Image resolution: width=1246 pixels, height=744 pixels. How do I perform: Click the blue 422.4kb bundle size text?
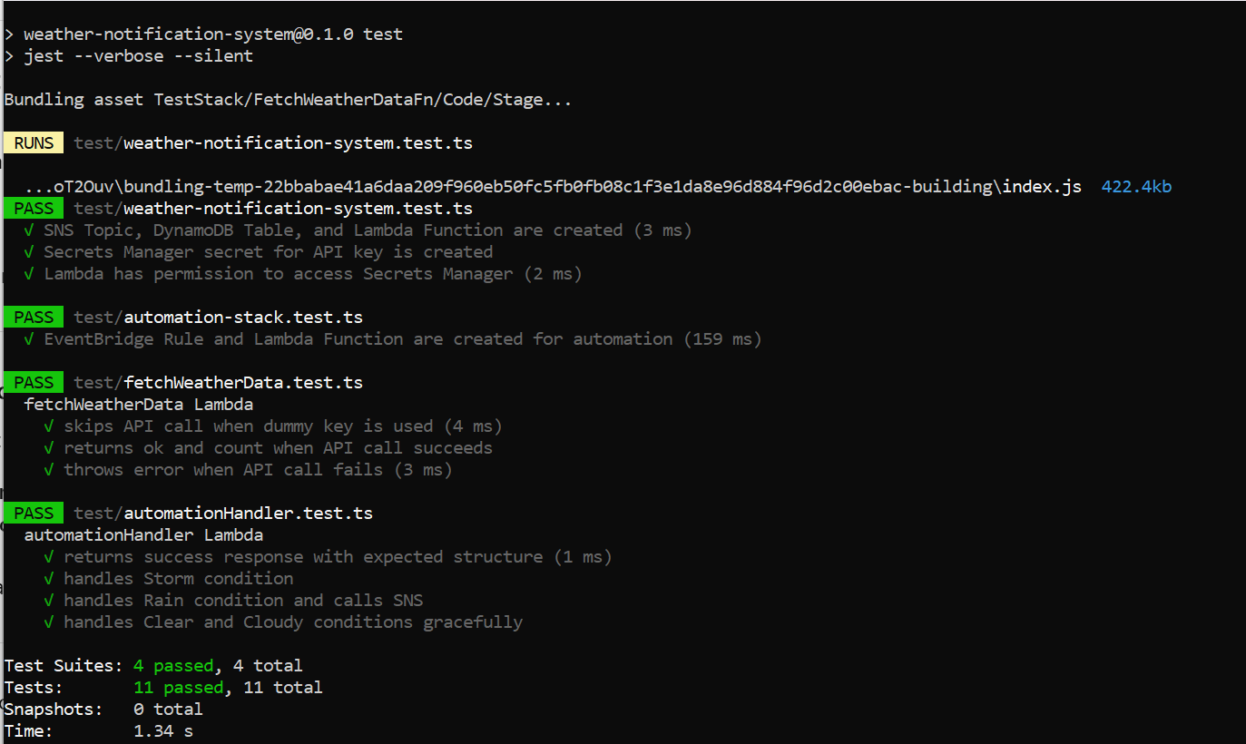[x=1136, y=187]
